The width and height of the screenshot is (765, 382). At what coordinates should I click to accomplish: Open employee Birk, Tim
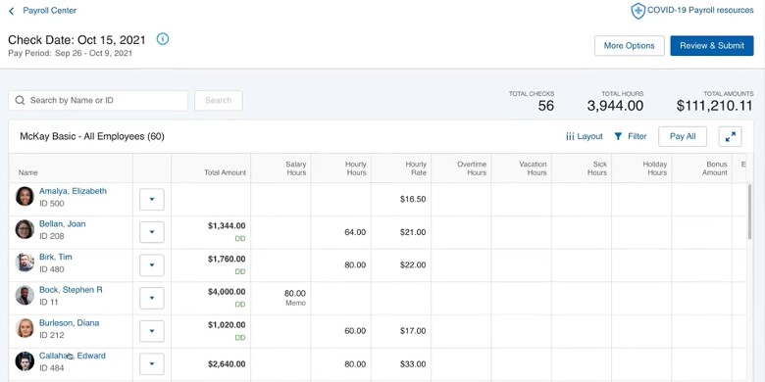pos(56,257)
